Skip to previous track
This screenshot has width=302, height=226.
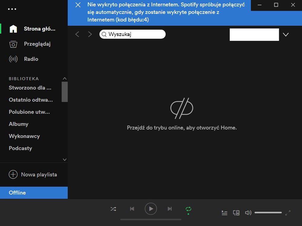tap(132, 209)
